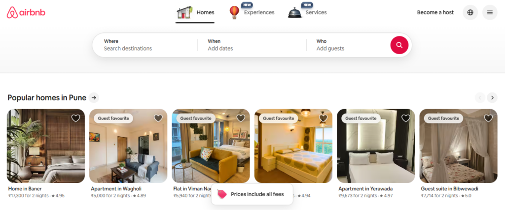Click the red search magnifier button
The height and width of the screenshot is (210, 505).
(x=399, y=45)
